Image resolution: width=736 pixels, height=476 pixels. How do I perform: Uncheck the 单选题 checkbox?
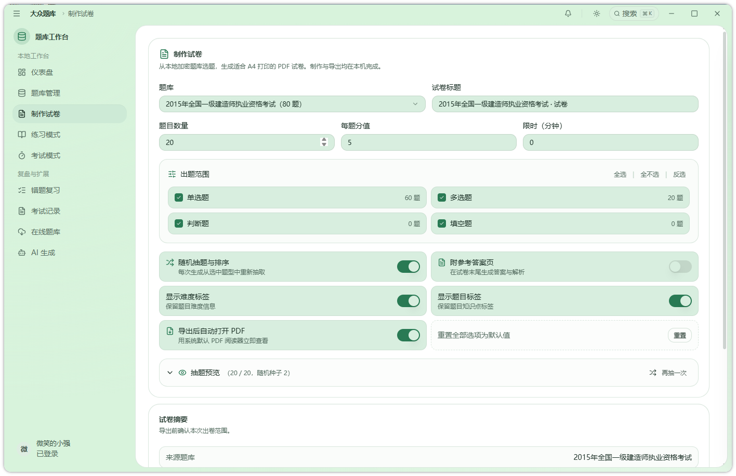(179, 197)
